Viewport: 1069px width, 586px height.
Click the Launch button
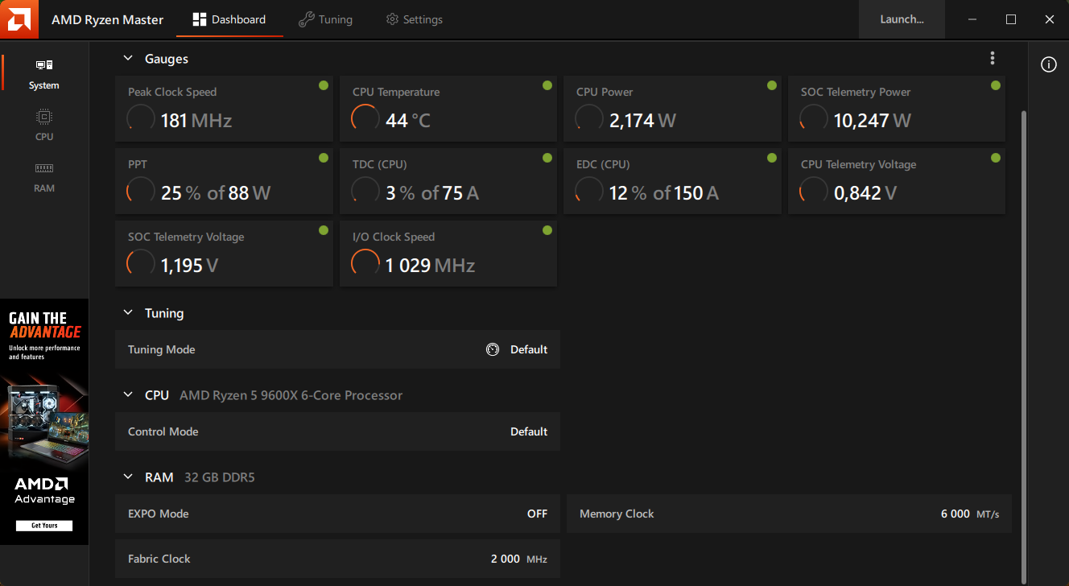(902, 19)
